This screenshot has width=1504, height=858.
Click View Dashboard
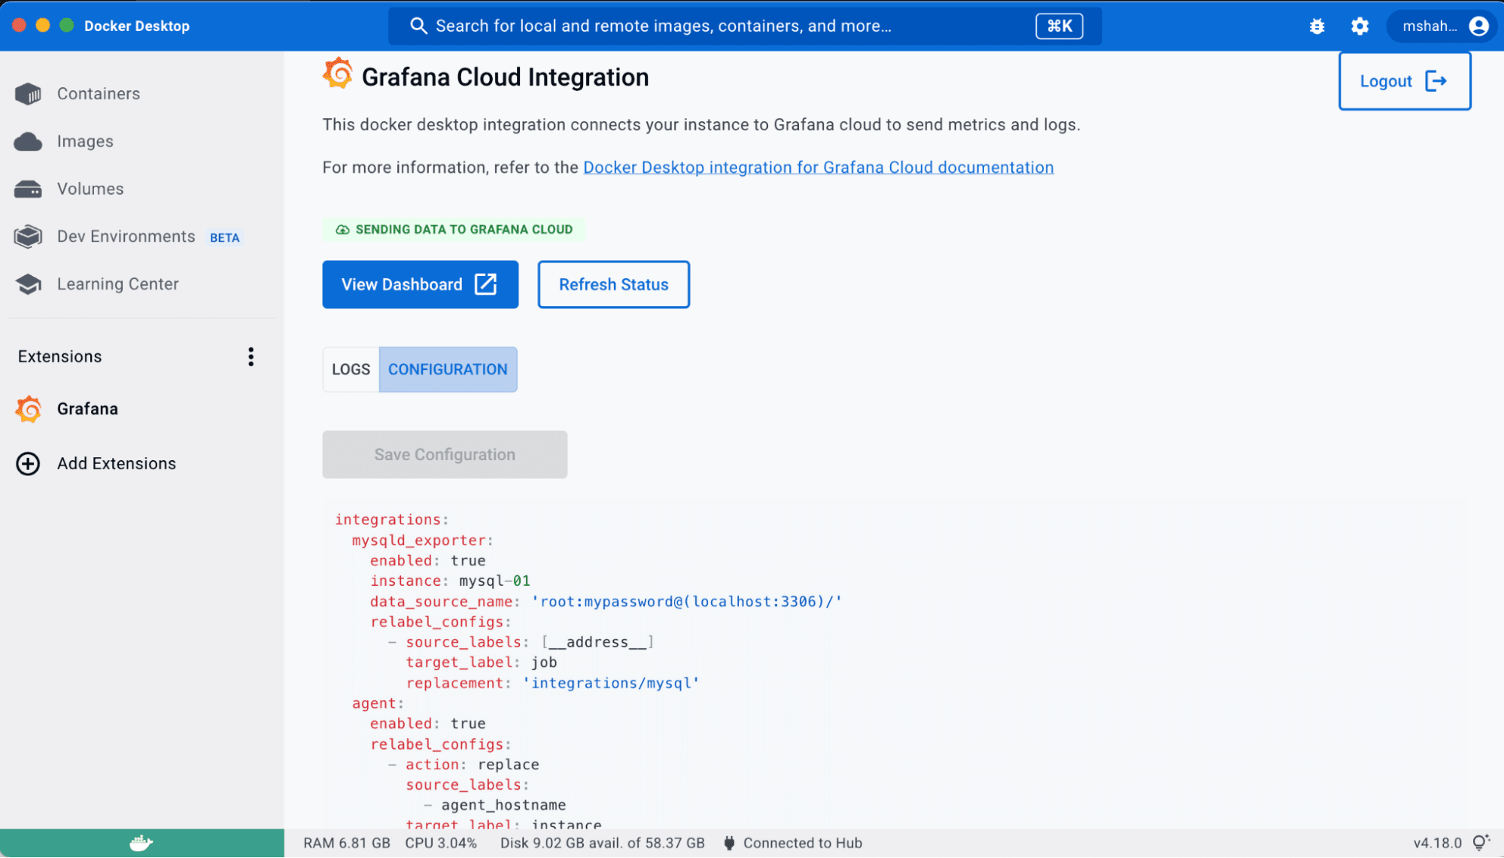pyautogui.click(x=420, y=284)
